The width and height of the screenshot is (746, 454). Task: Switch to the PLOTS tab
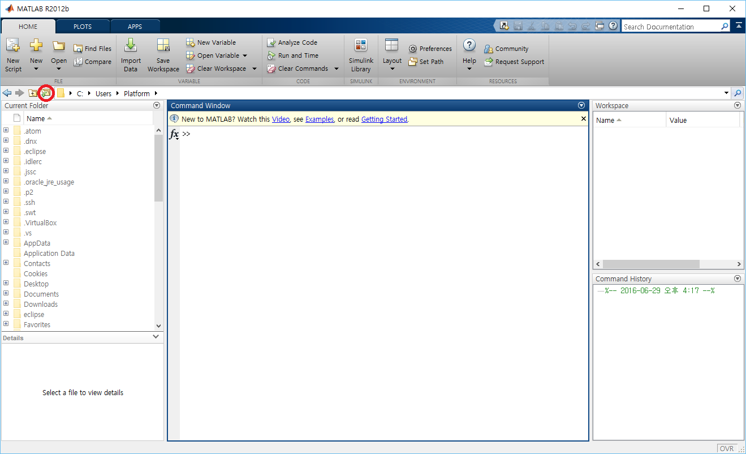tap(83, 27)
